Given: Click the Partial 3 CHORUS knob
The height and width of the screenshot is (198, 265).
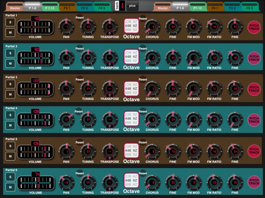Looking at the screenshot, I should (x=152, y=89).
